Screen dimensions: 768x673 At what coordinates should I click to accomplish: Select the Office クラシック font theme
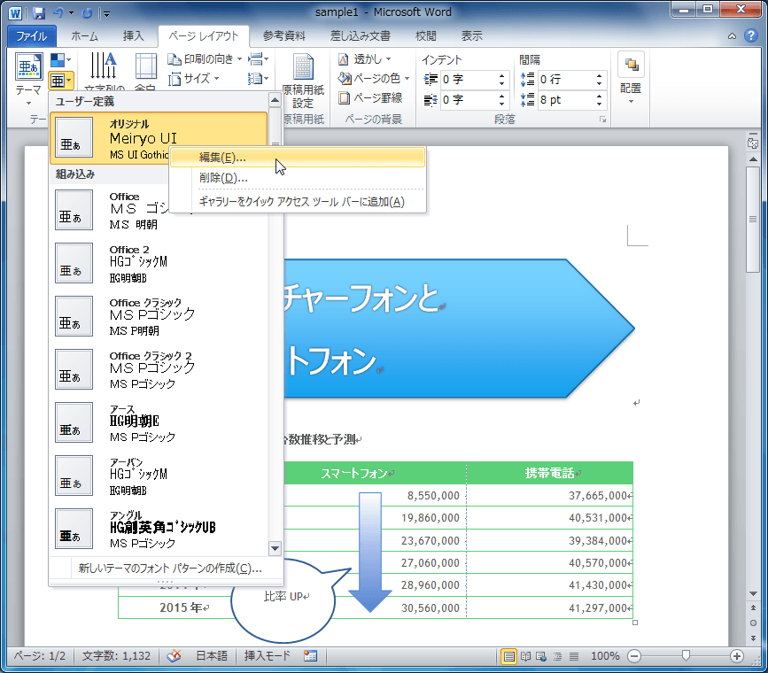click(x=159, y=317)
